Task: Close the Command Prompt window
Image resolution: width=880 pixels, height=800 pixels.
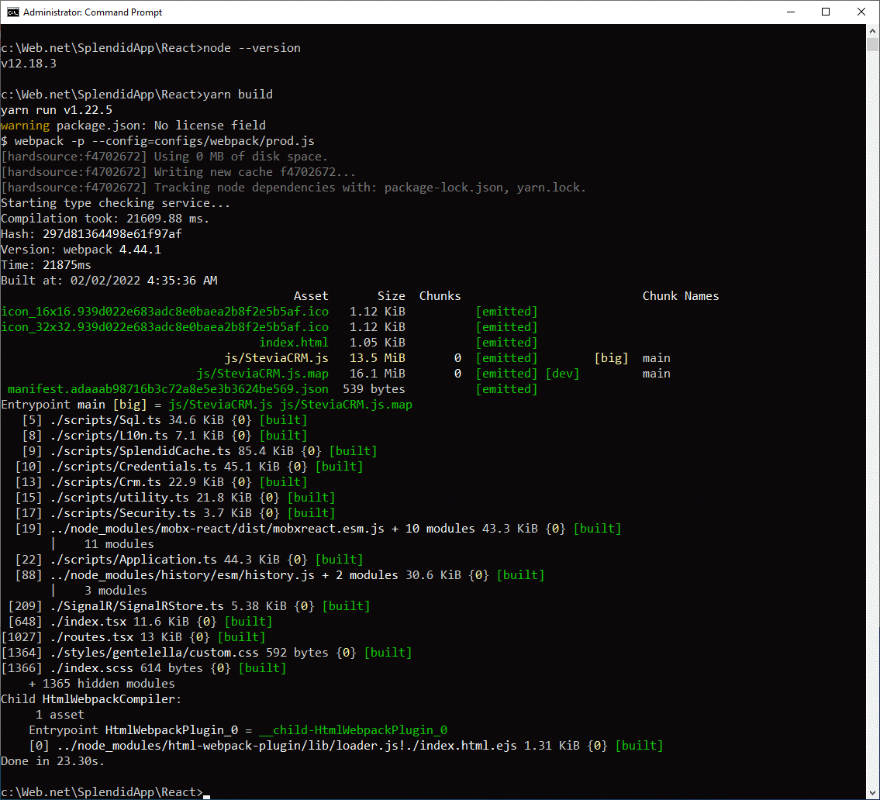Action: tap(861, 12)
